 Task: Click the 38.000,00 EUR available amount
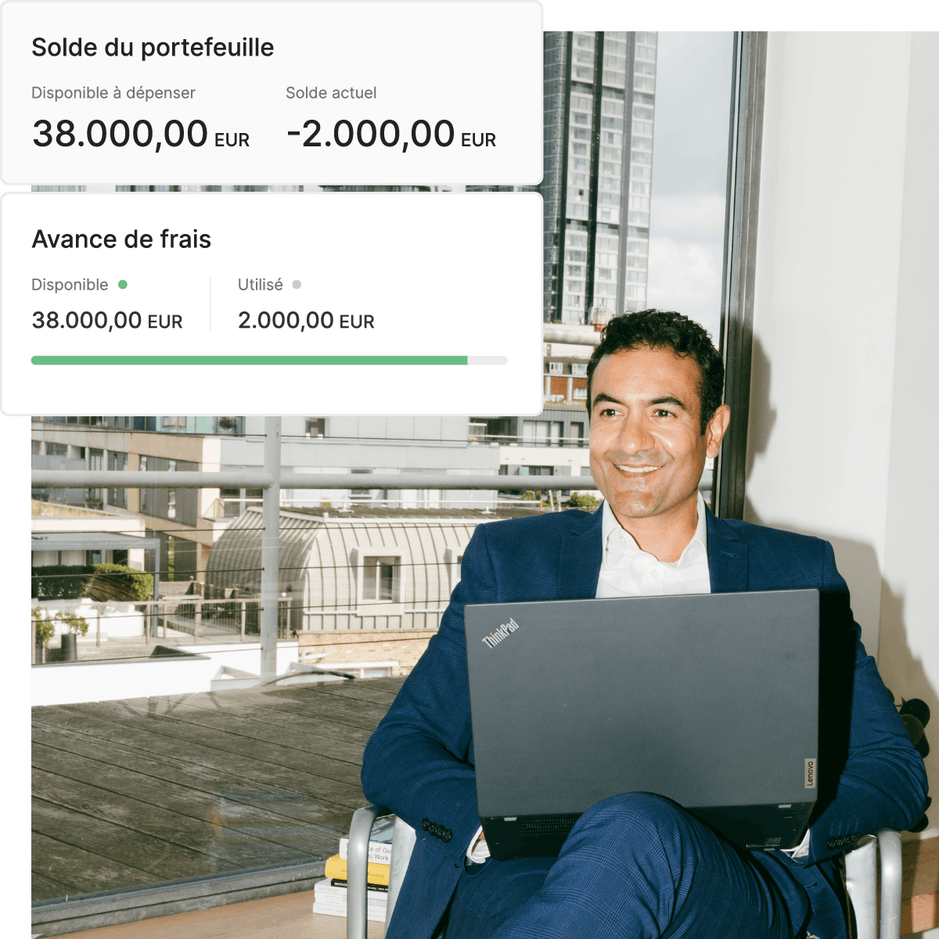coord(141,134)
